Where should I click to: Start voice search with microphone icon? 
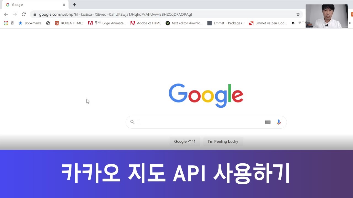tap(279, 122)
